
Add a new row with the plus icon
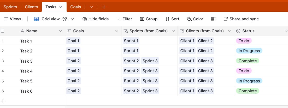3,101
